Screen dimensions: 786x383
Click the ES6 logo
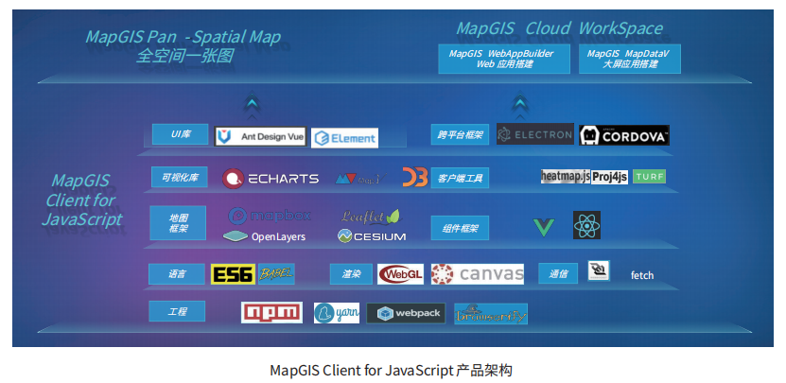[x=233, y=274]
